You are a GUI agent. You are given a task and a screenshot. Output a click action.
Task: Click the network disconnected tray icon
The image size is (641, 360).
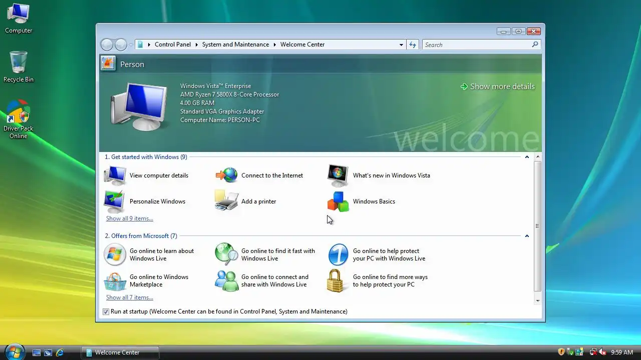click(x=593, y=352)
